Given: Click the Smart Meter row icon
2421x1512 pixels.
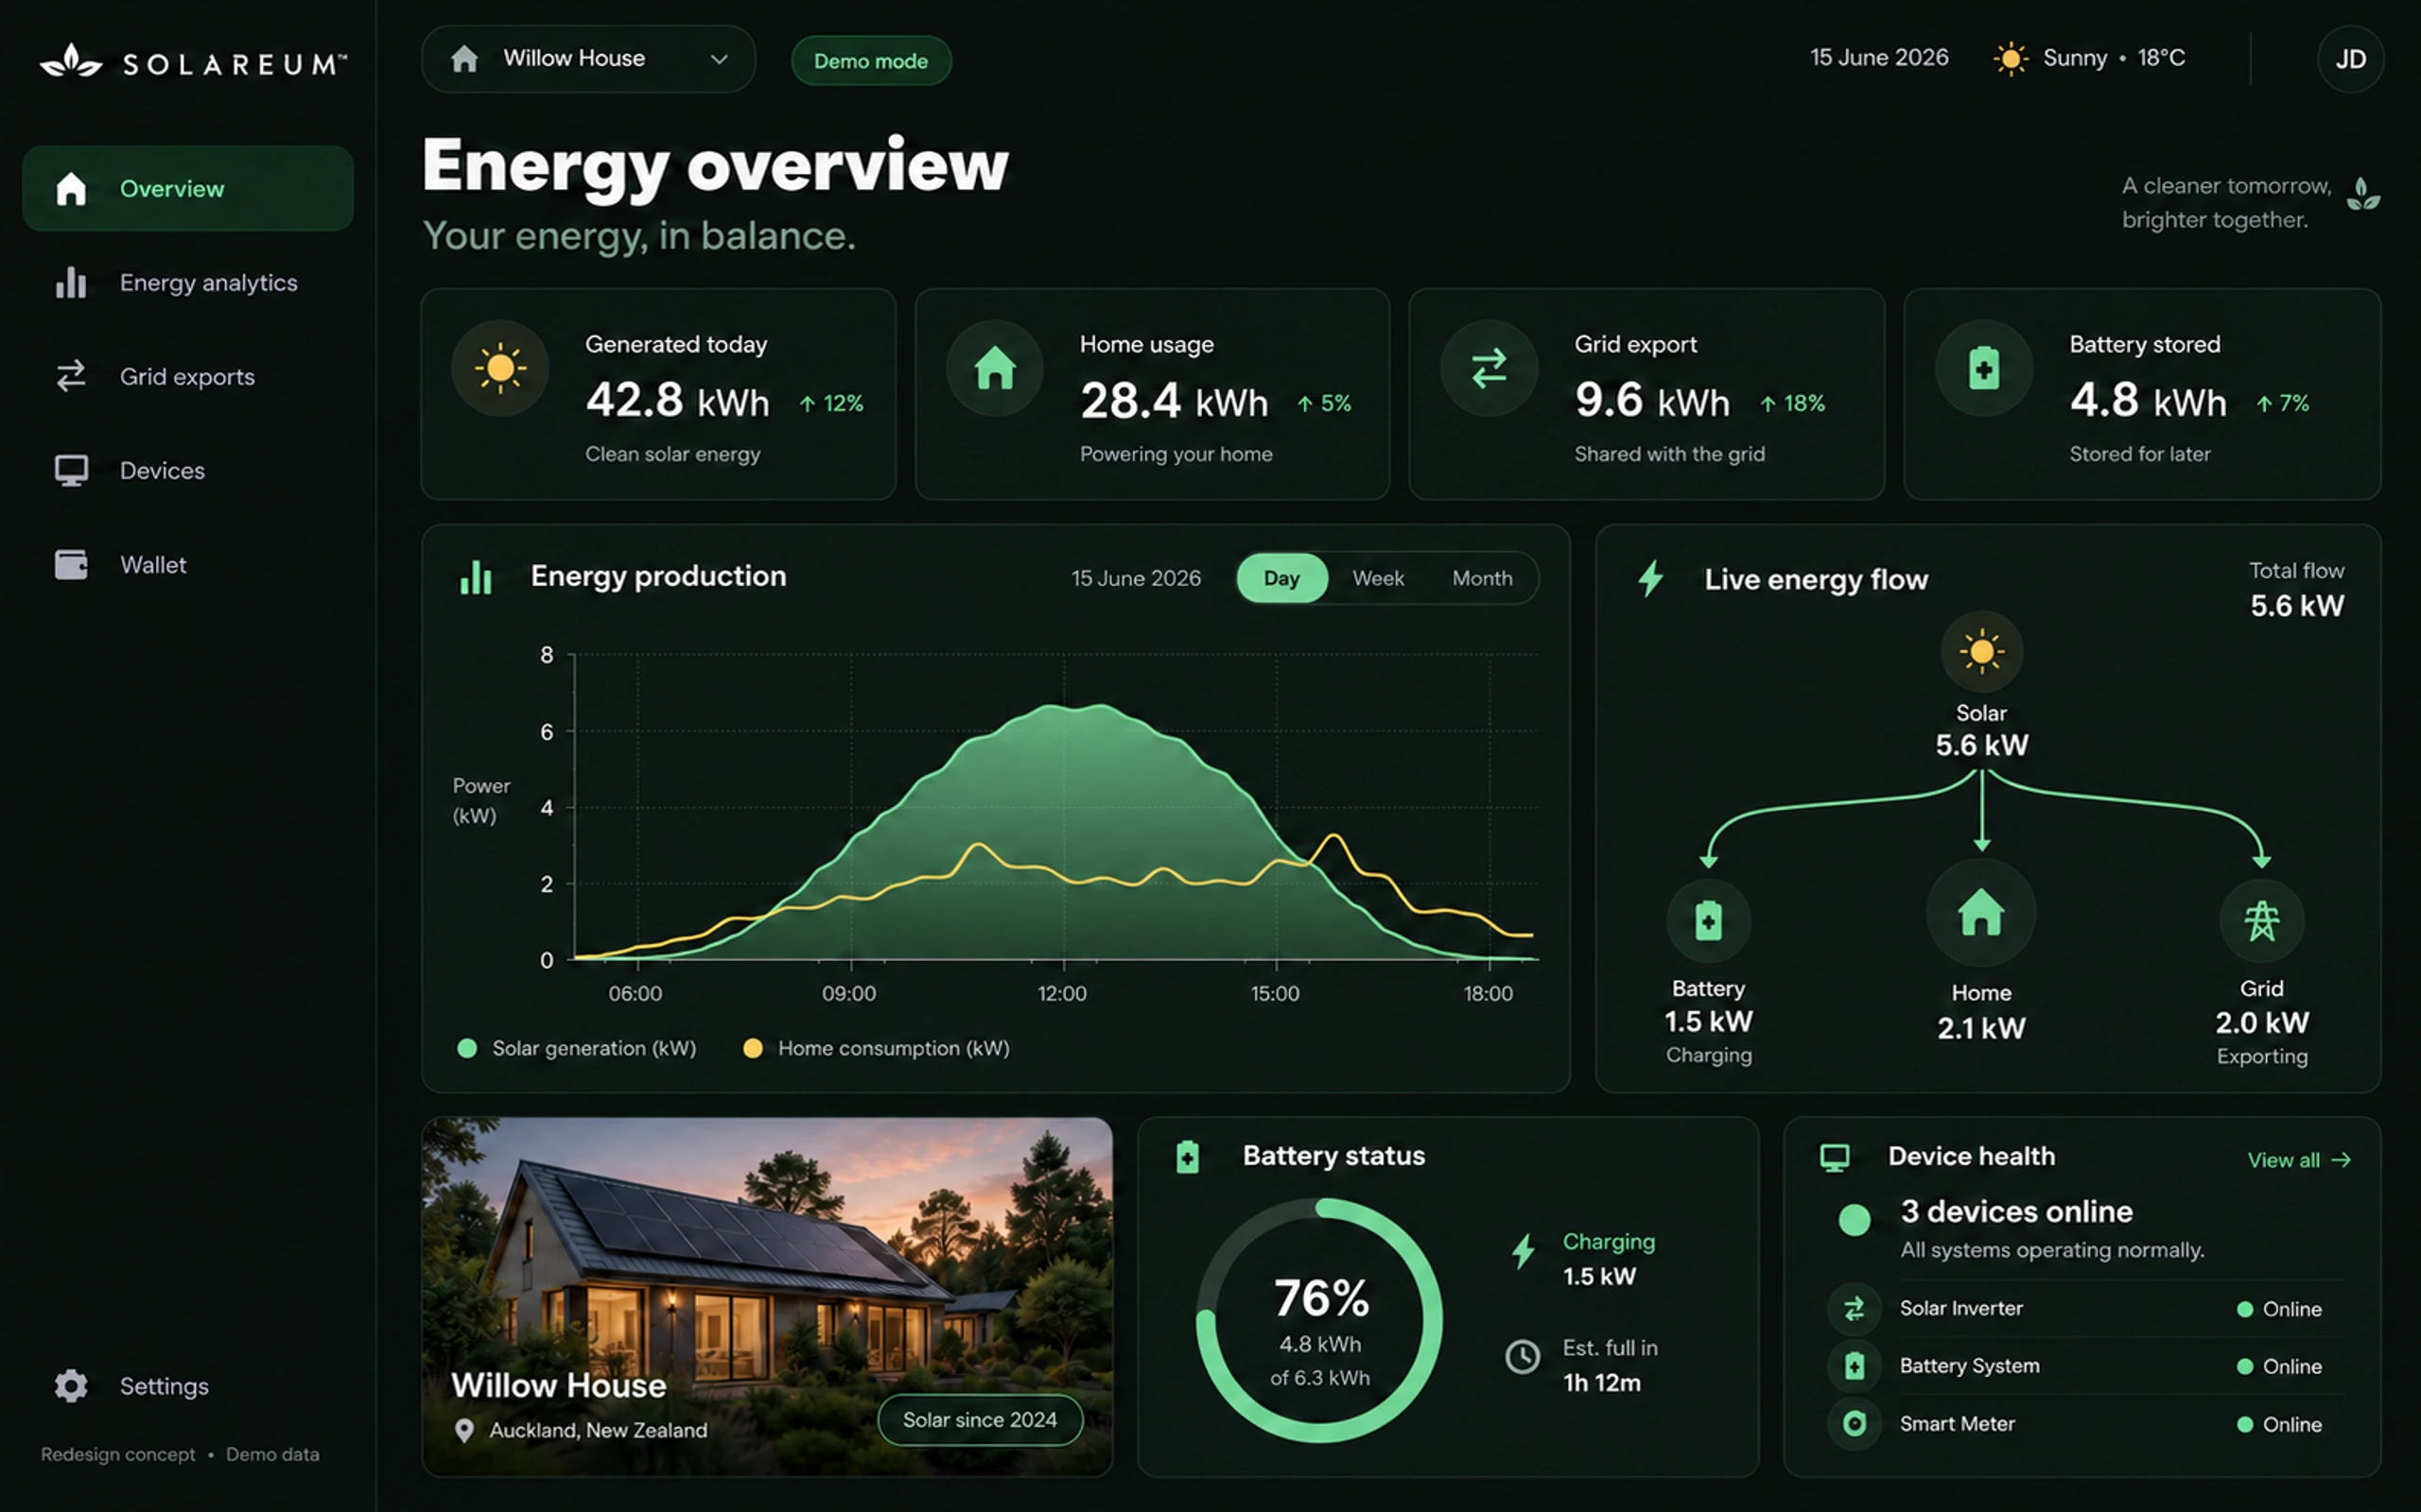Looking at the screenshot, I should point(1854,1424).
